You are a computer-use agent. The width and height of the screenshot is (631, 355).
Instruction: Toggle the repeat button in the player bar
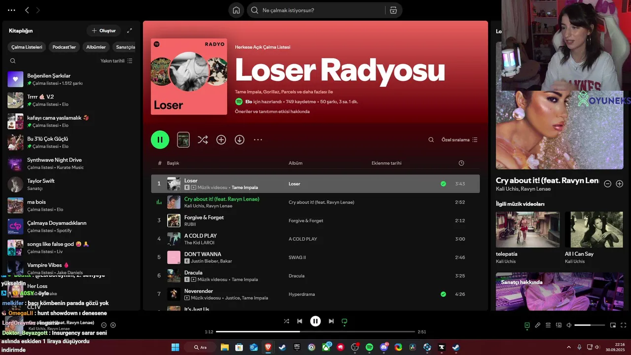click(x=345, y=321)
